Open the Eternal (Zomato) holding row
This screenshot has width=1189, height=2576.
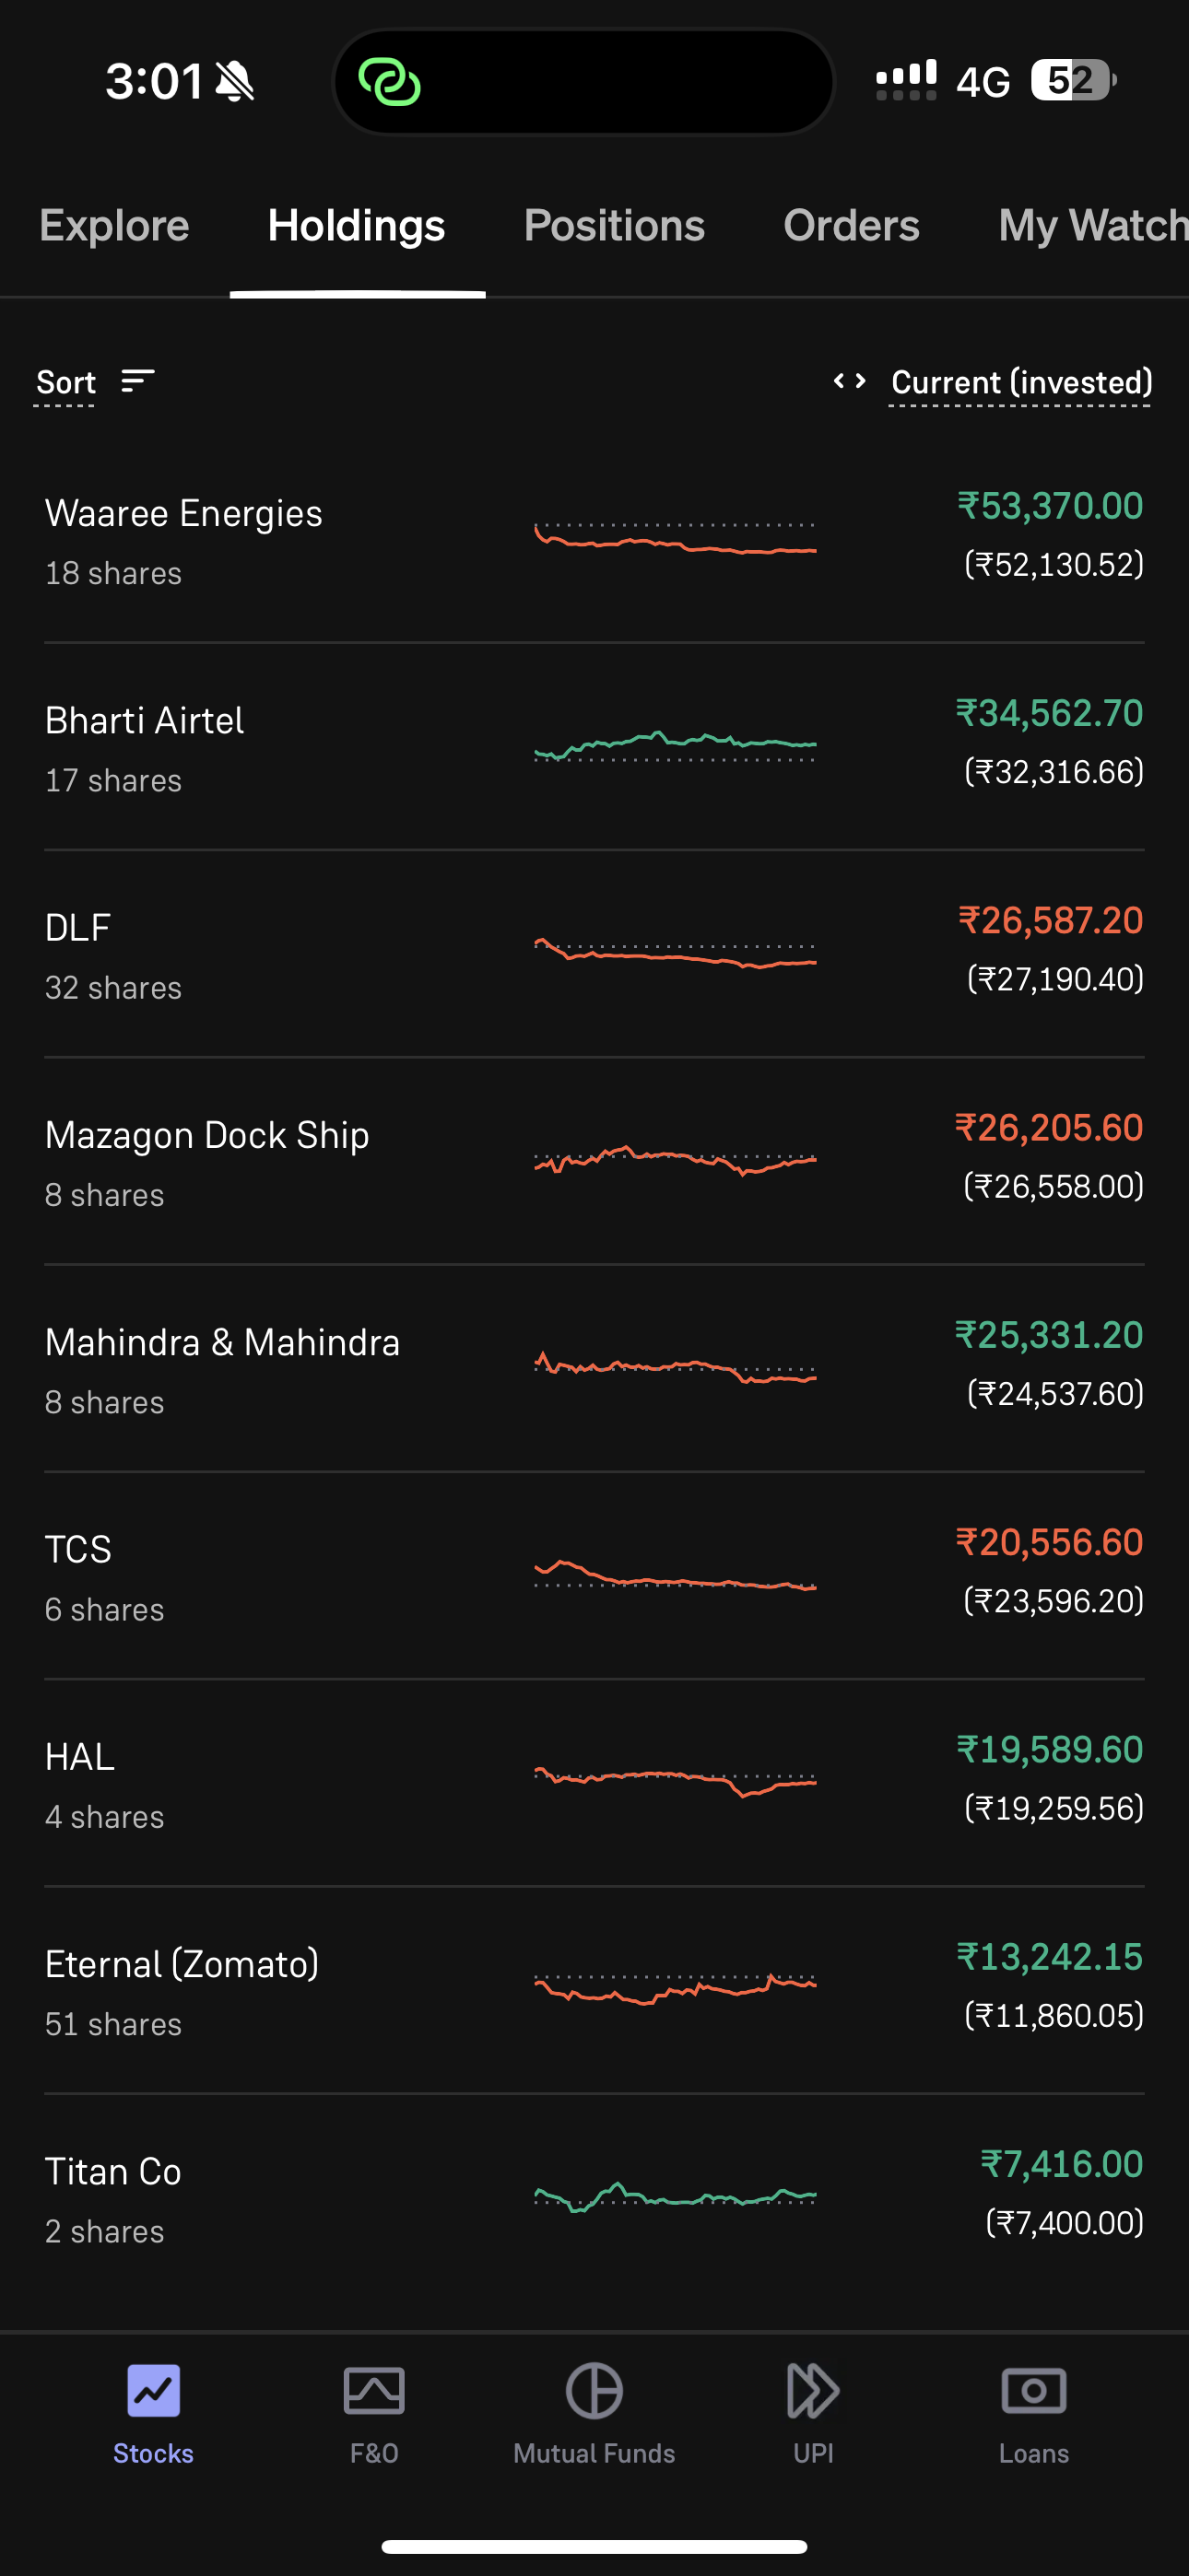click(x=182, y=1990)
